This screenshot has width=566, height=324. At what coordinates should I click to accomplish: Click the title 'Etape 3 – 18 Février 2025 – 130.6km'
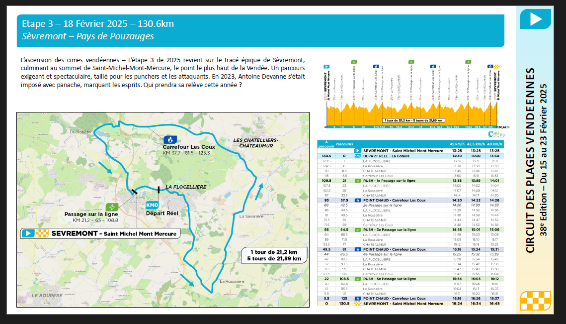[98, 24]
